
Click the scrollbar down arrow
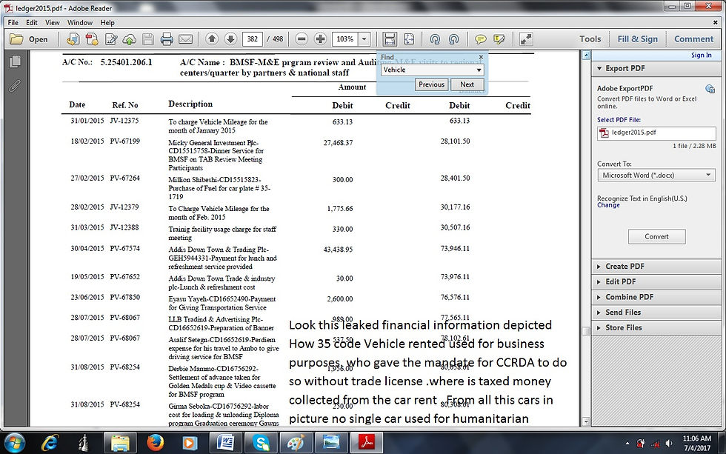[586, 421]
